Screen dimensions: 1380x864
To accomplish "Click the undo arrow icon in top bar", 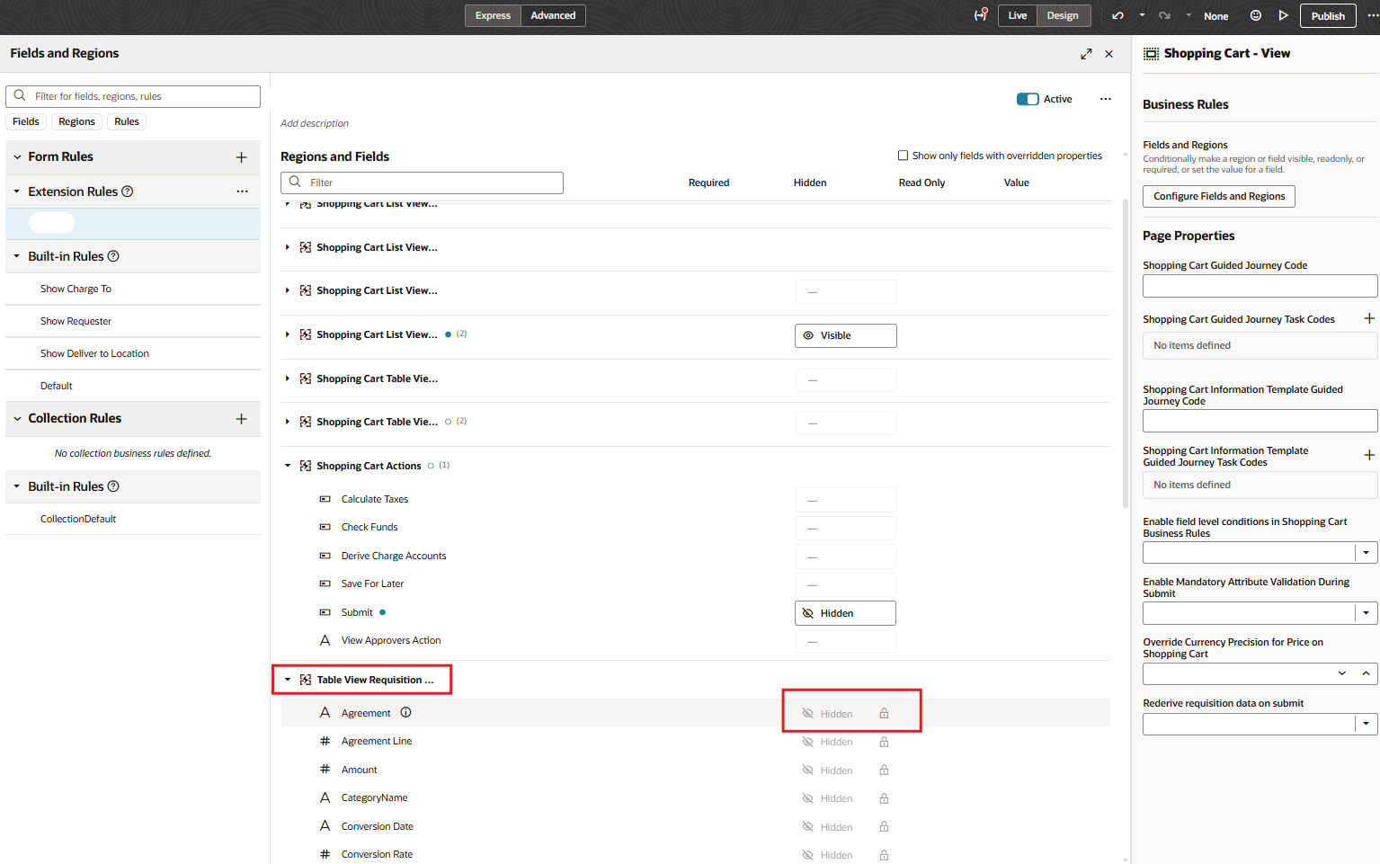I will click(1117, 15).
